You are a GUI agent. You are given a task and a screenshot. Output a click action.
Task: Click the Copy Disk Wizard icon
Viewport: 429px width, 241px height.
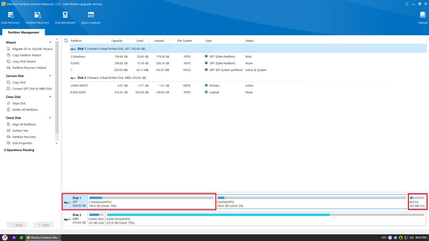8,62
